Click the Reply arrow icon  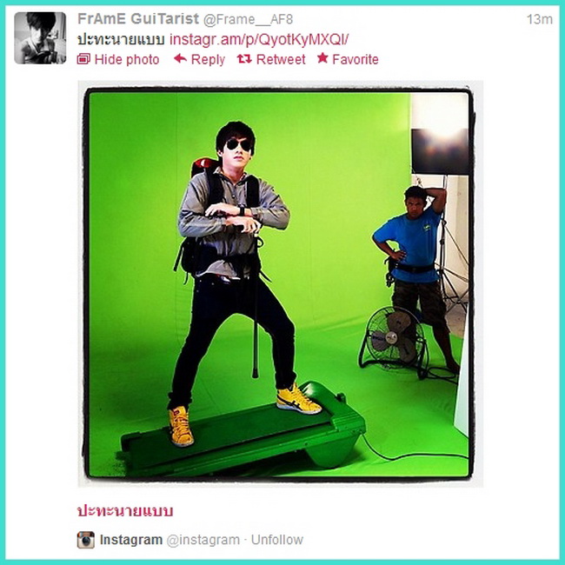pyautogui.click(x=180, y=58)
